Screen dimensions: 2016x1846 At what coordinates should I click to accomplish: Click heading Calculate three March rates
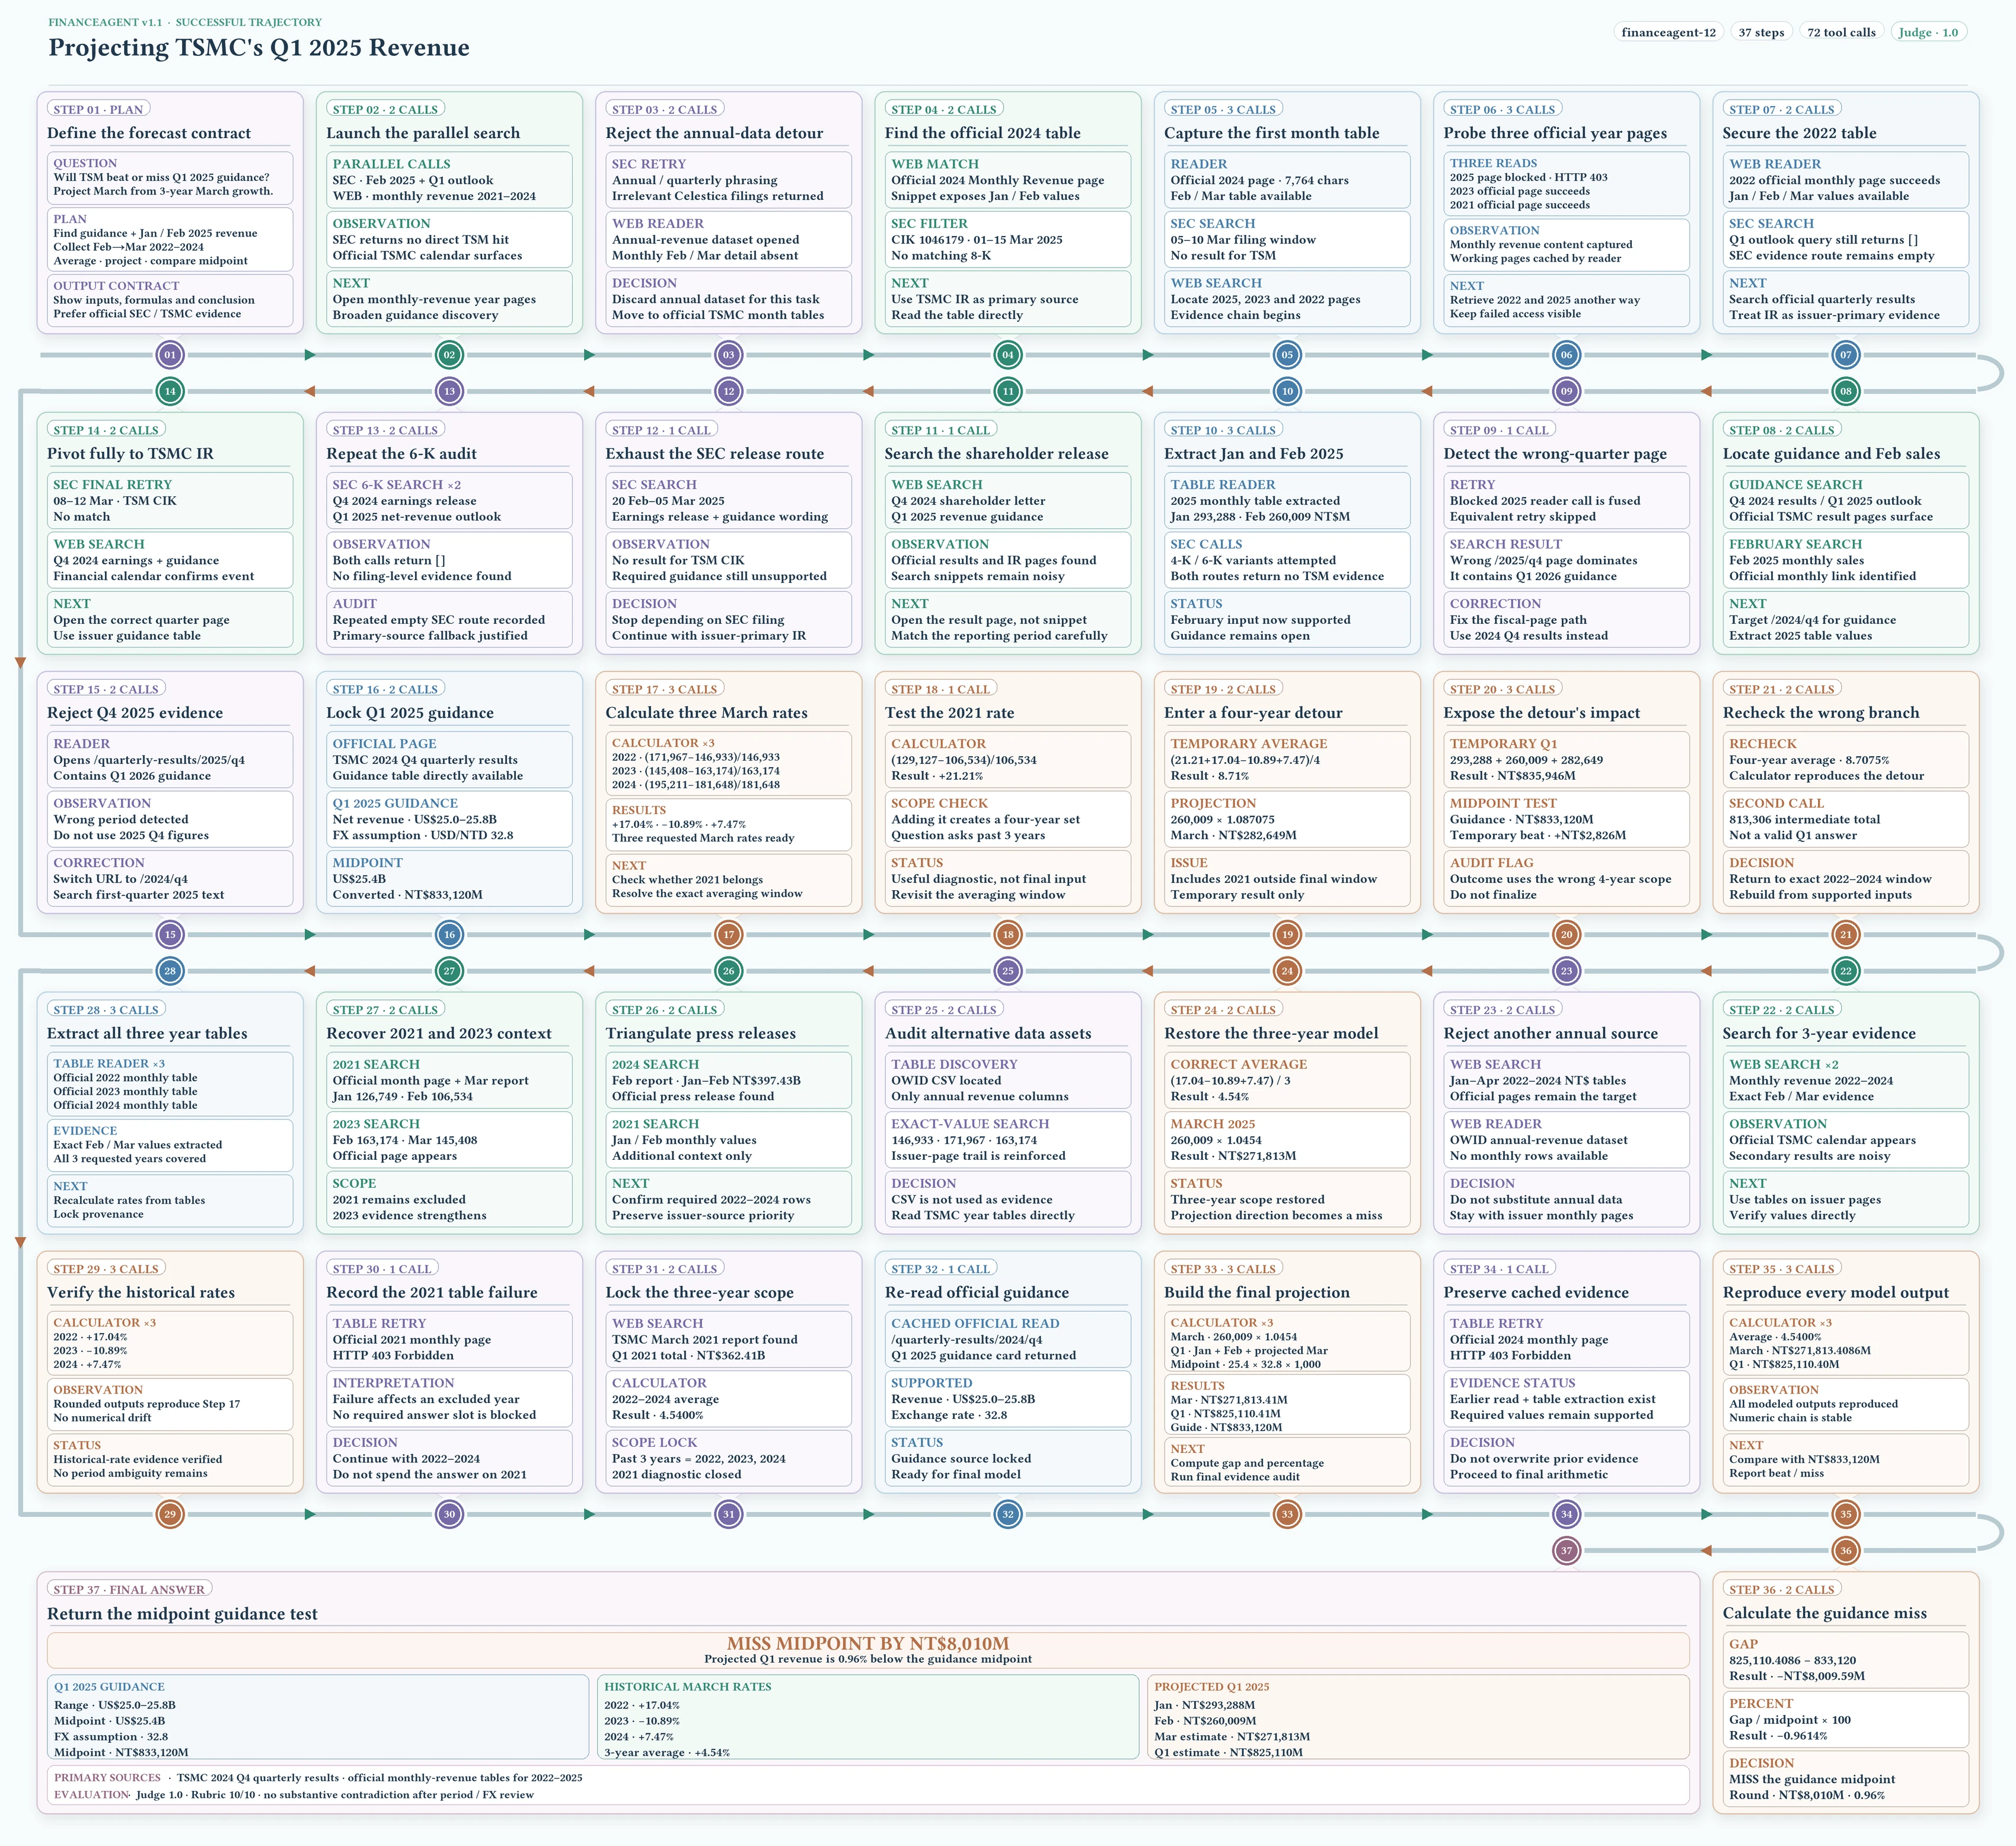pos(706,713)
